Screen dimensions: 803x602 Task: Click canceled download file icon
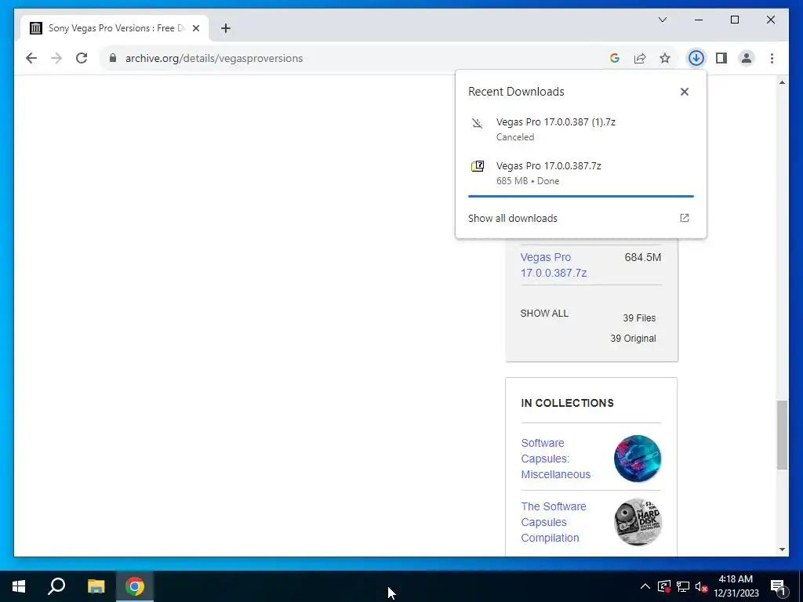478,123
